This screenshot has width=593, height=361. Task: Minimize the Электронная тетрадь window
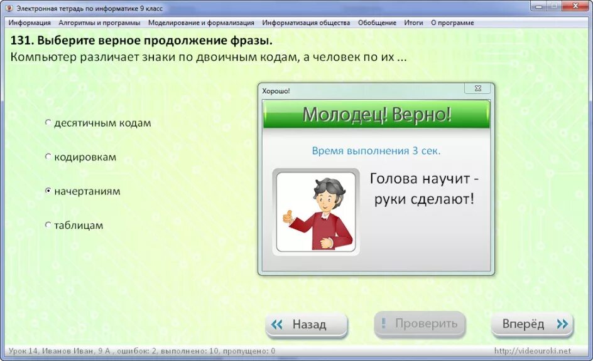pyautogui.click(x=538, y=6)
